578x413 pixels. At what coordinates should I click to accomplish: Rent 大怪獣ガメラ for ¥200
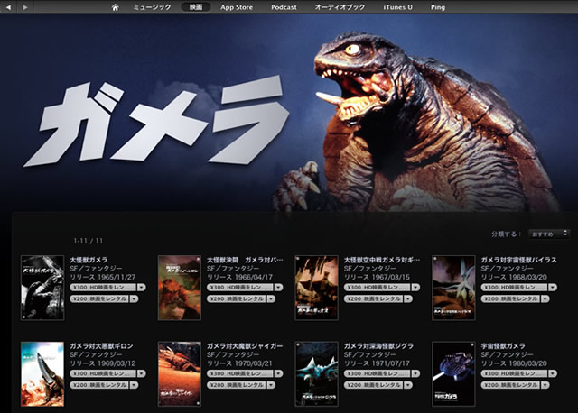point(99,298)
